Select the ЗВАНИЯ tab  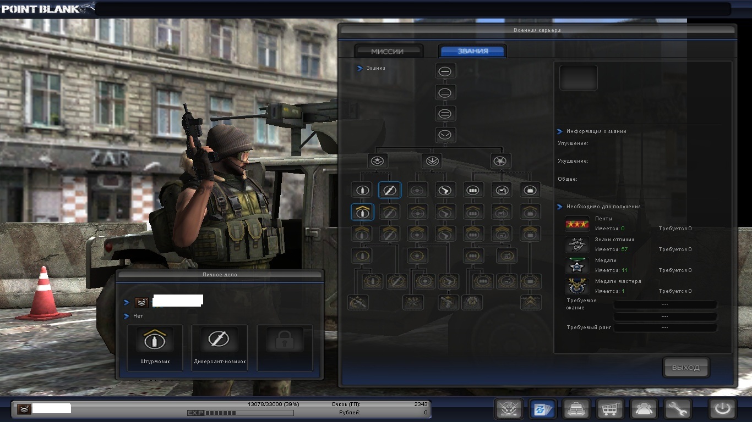pyautogui.click(x=472, y=51)
